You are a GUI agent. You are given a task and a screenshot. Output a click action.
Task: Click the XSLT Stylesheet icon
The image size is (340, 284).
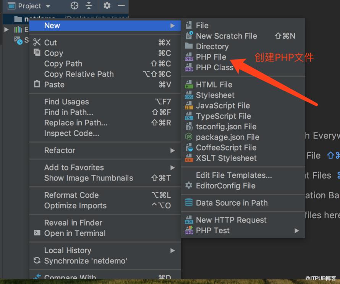[x=189, y=158]
